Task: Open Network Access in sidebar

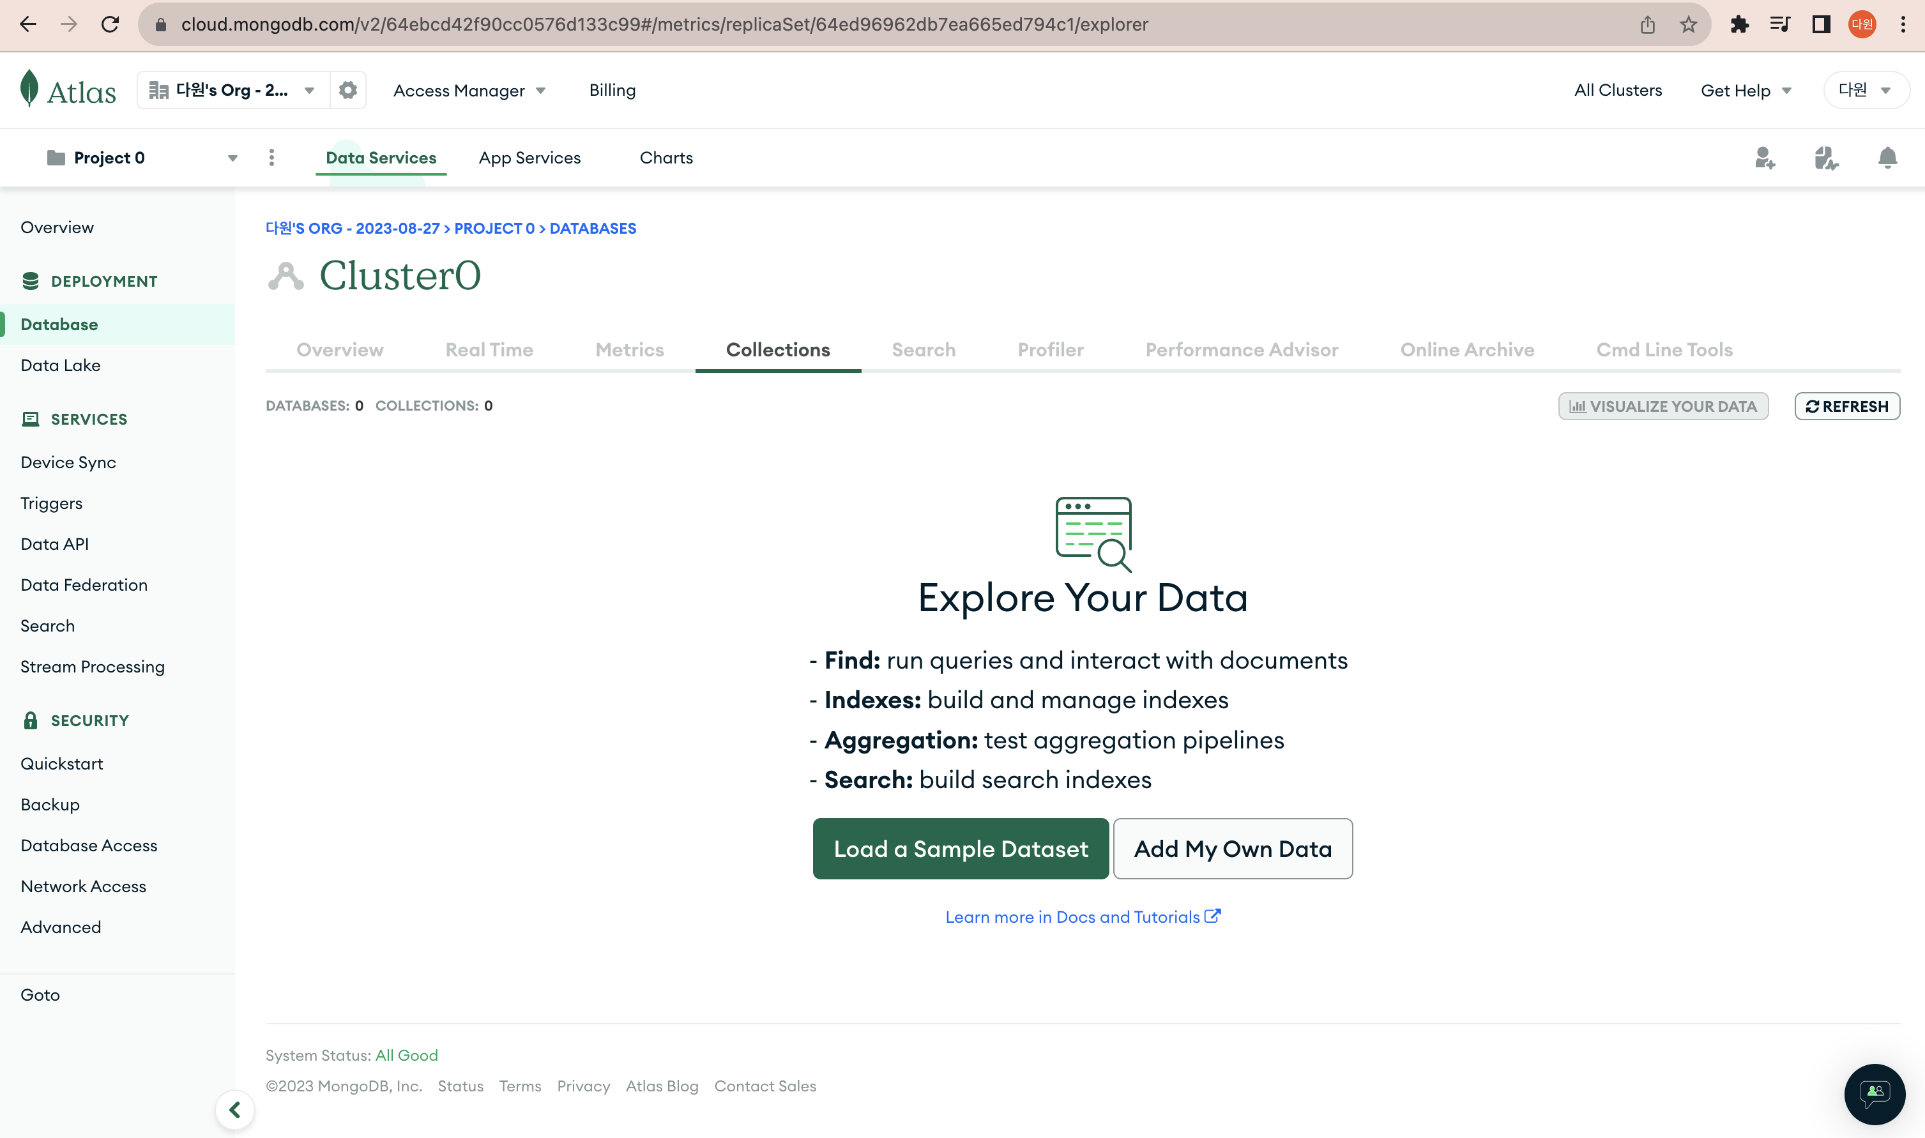Action: pos(84,886)
